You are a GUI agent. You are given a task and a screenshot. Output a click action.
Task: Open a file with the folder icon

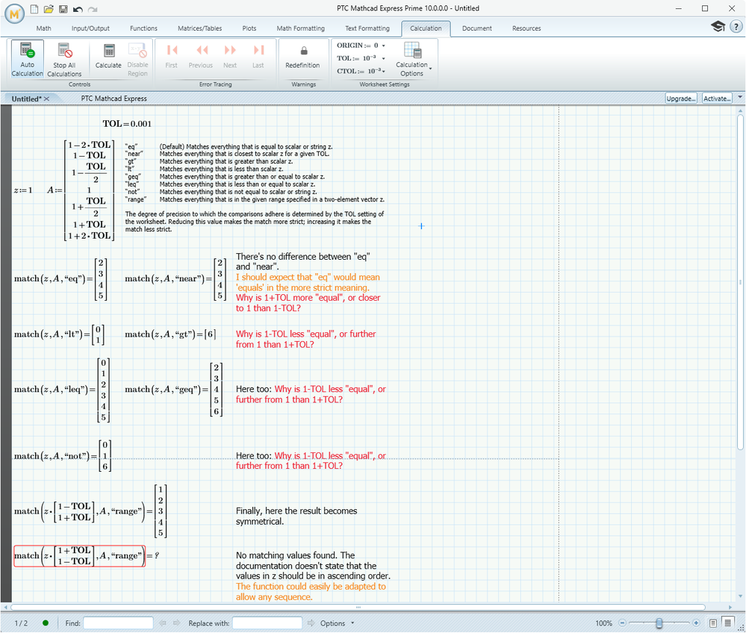[49, 9]
